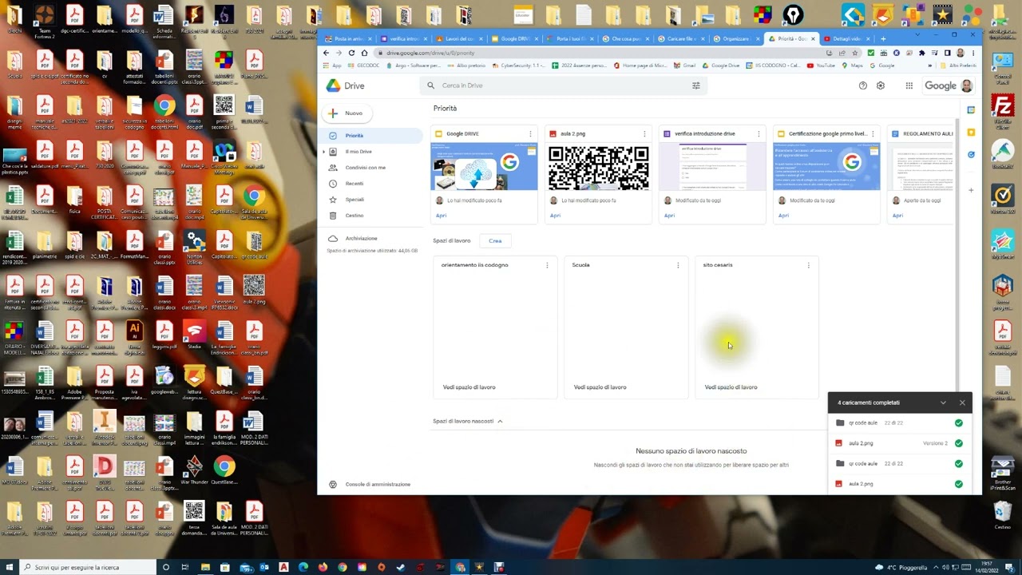Viewport: 1022px width, 575px height.
Task: Open Tasks side panel icon
Action: pos(971,155)
